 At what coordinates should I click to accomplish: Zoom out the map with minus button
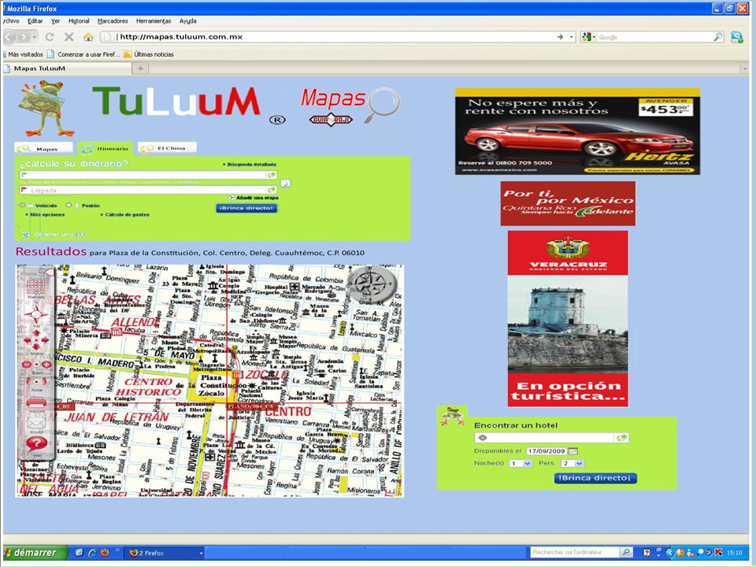pos(27,365)
